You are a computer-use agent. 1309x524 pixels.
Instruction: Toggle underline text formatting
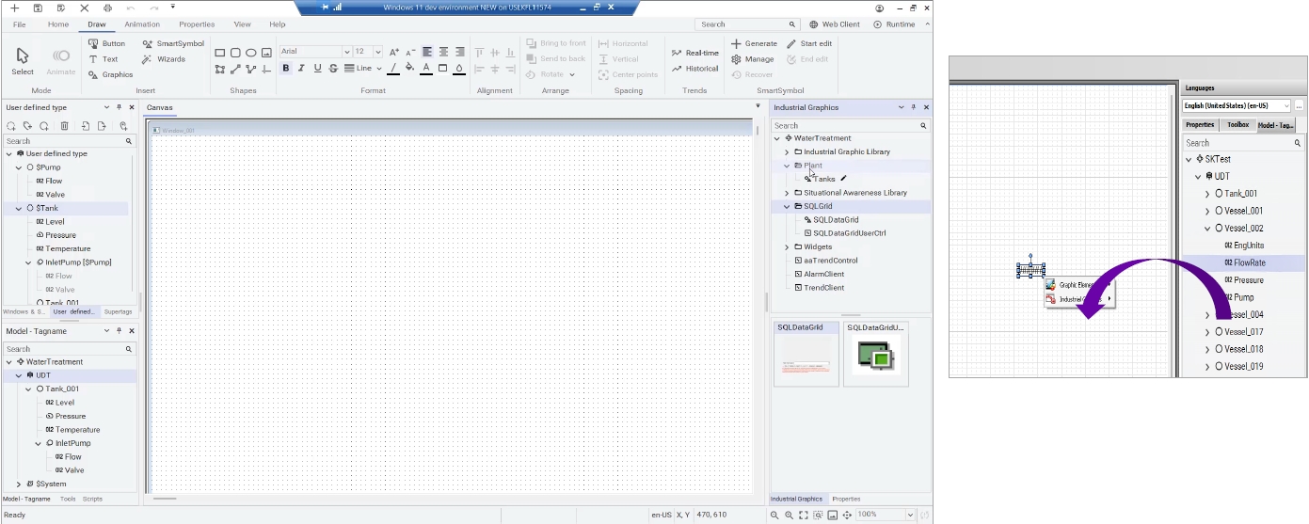(317, 68)
